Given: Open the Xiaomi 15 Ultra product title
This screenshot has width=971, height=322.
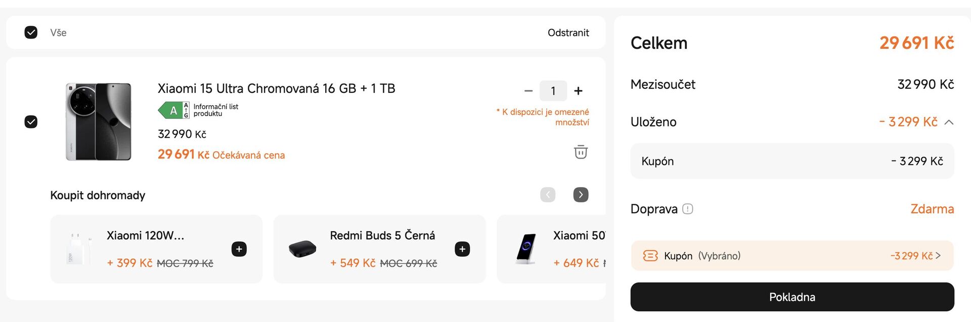Looking at the screenshot, I should click(276, 88).
